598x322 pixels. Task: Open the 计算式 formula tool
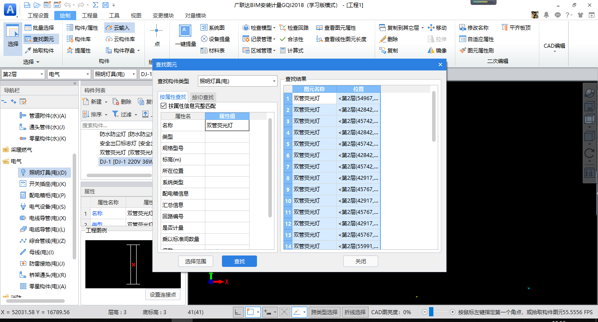coord(291,50)
